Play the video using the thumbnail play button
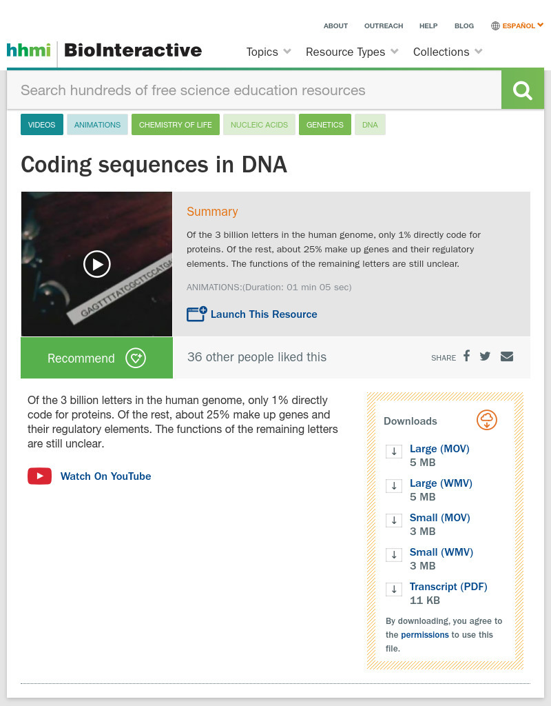Viewport: 551px width, 706px height. coord(96,264)
